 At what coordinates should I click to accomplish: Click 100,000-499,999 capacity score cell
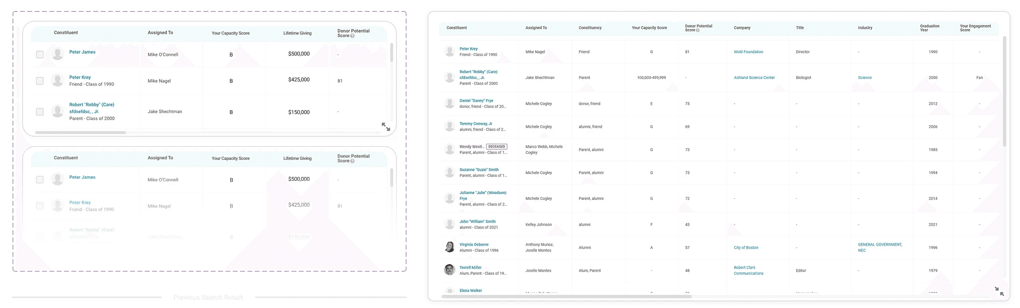(651, 77)
